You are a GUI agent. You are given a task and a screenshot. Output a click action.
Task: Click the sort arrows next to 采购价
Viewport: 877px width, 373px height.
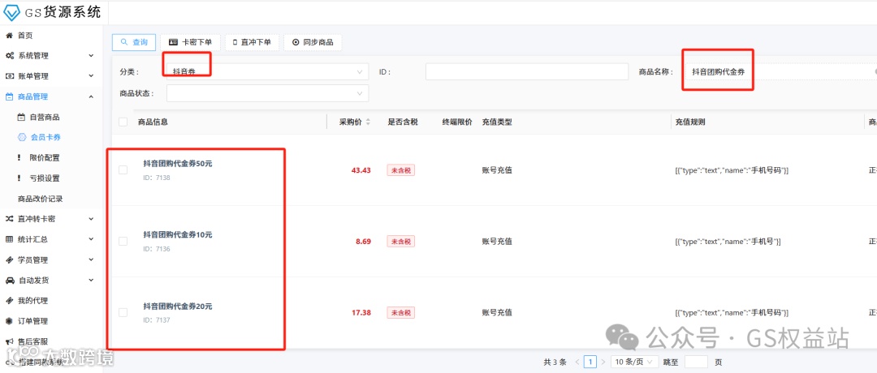(368, 122)
